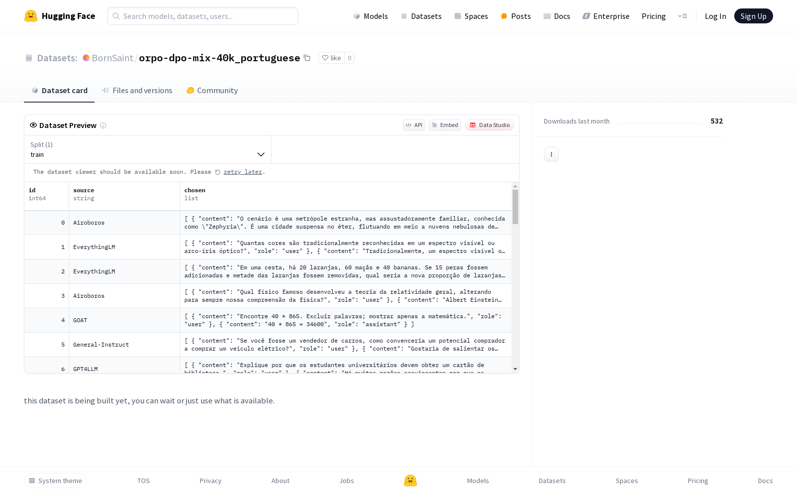Select the GPT4LLM source cell

tap(125, 365)
